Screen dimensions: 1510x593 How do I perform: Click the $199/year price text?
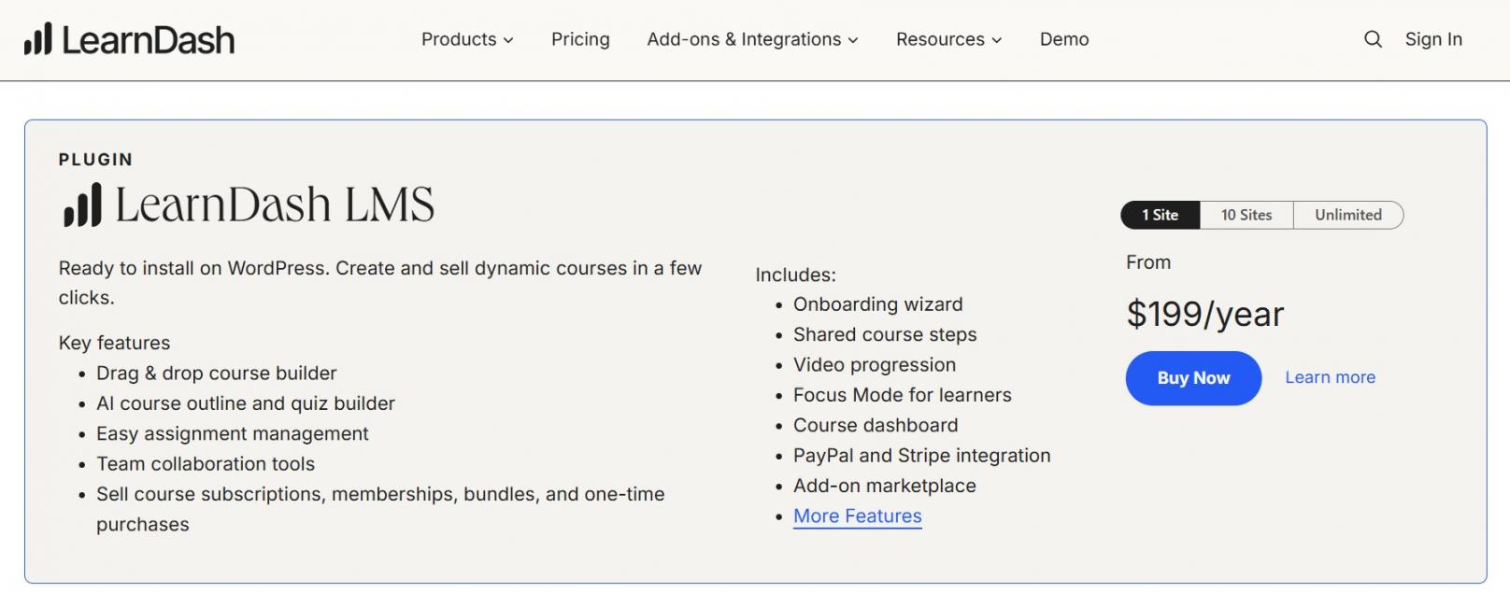point(1205,315)
